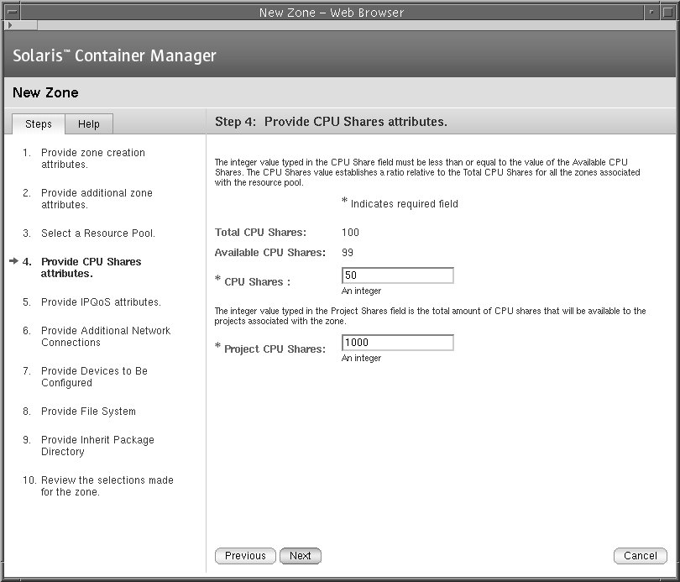
Task: Select step 7 Provide Devices to Be Configured
Action: tap(94, 377)
